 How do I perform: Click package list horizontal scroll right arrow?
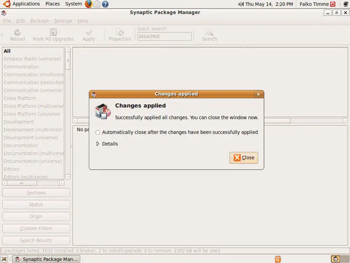[x=345, y=121]
